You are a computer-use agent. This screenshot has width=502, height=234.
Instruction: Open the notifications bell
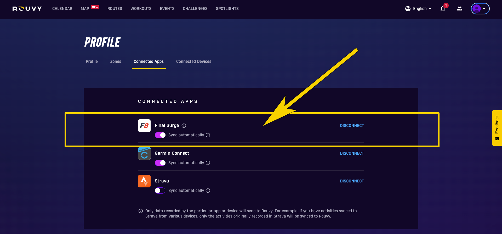[443, 9]
